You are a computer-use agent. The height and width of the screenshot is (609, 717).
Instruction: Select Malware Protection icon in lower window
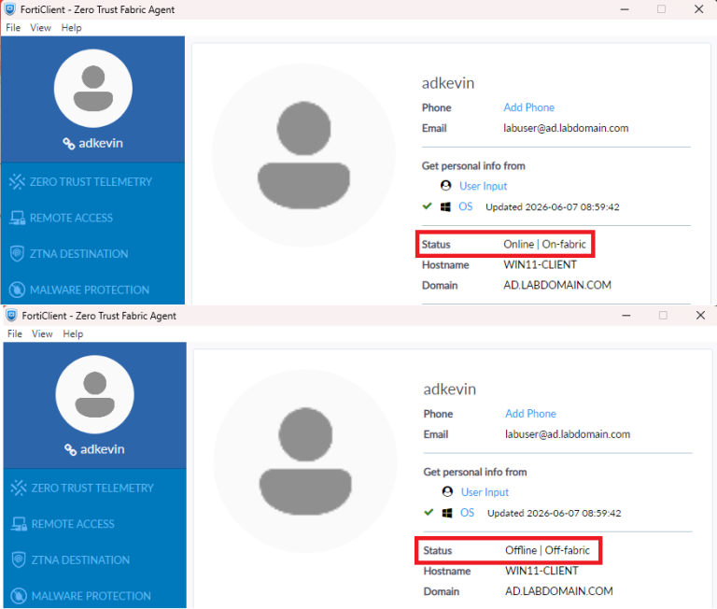[x=19, y=596]
